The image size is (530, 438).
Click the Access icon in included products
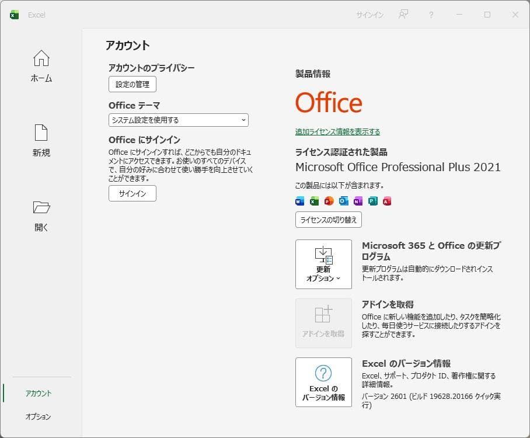(x=388, y=201)
